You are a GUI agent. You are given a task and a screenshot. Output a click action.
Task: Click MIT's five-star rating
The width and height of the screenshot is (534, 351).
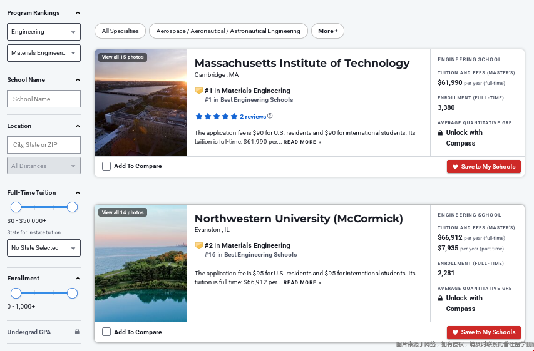216,117
